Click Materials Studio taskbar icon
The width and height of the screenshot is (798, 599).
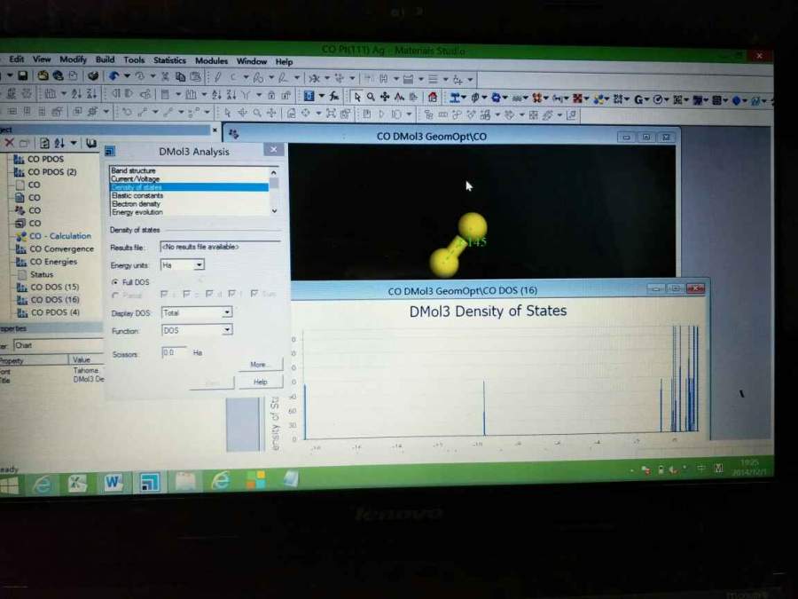coord(149,483)
